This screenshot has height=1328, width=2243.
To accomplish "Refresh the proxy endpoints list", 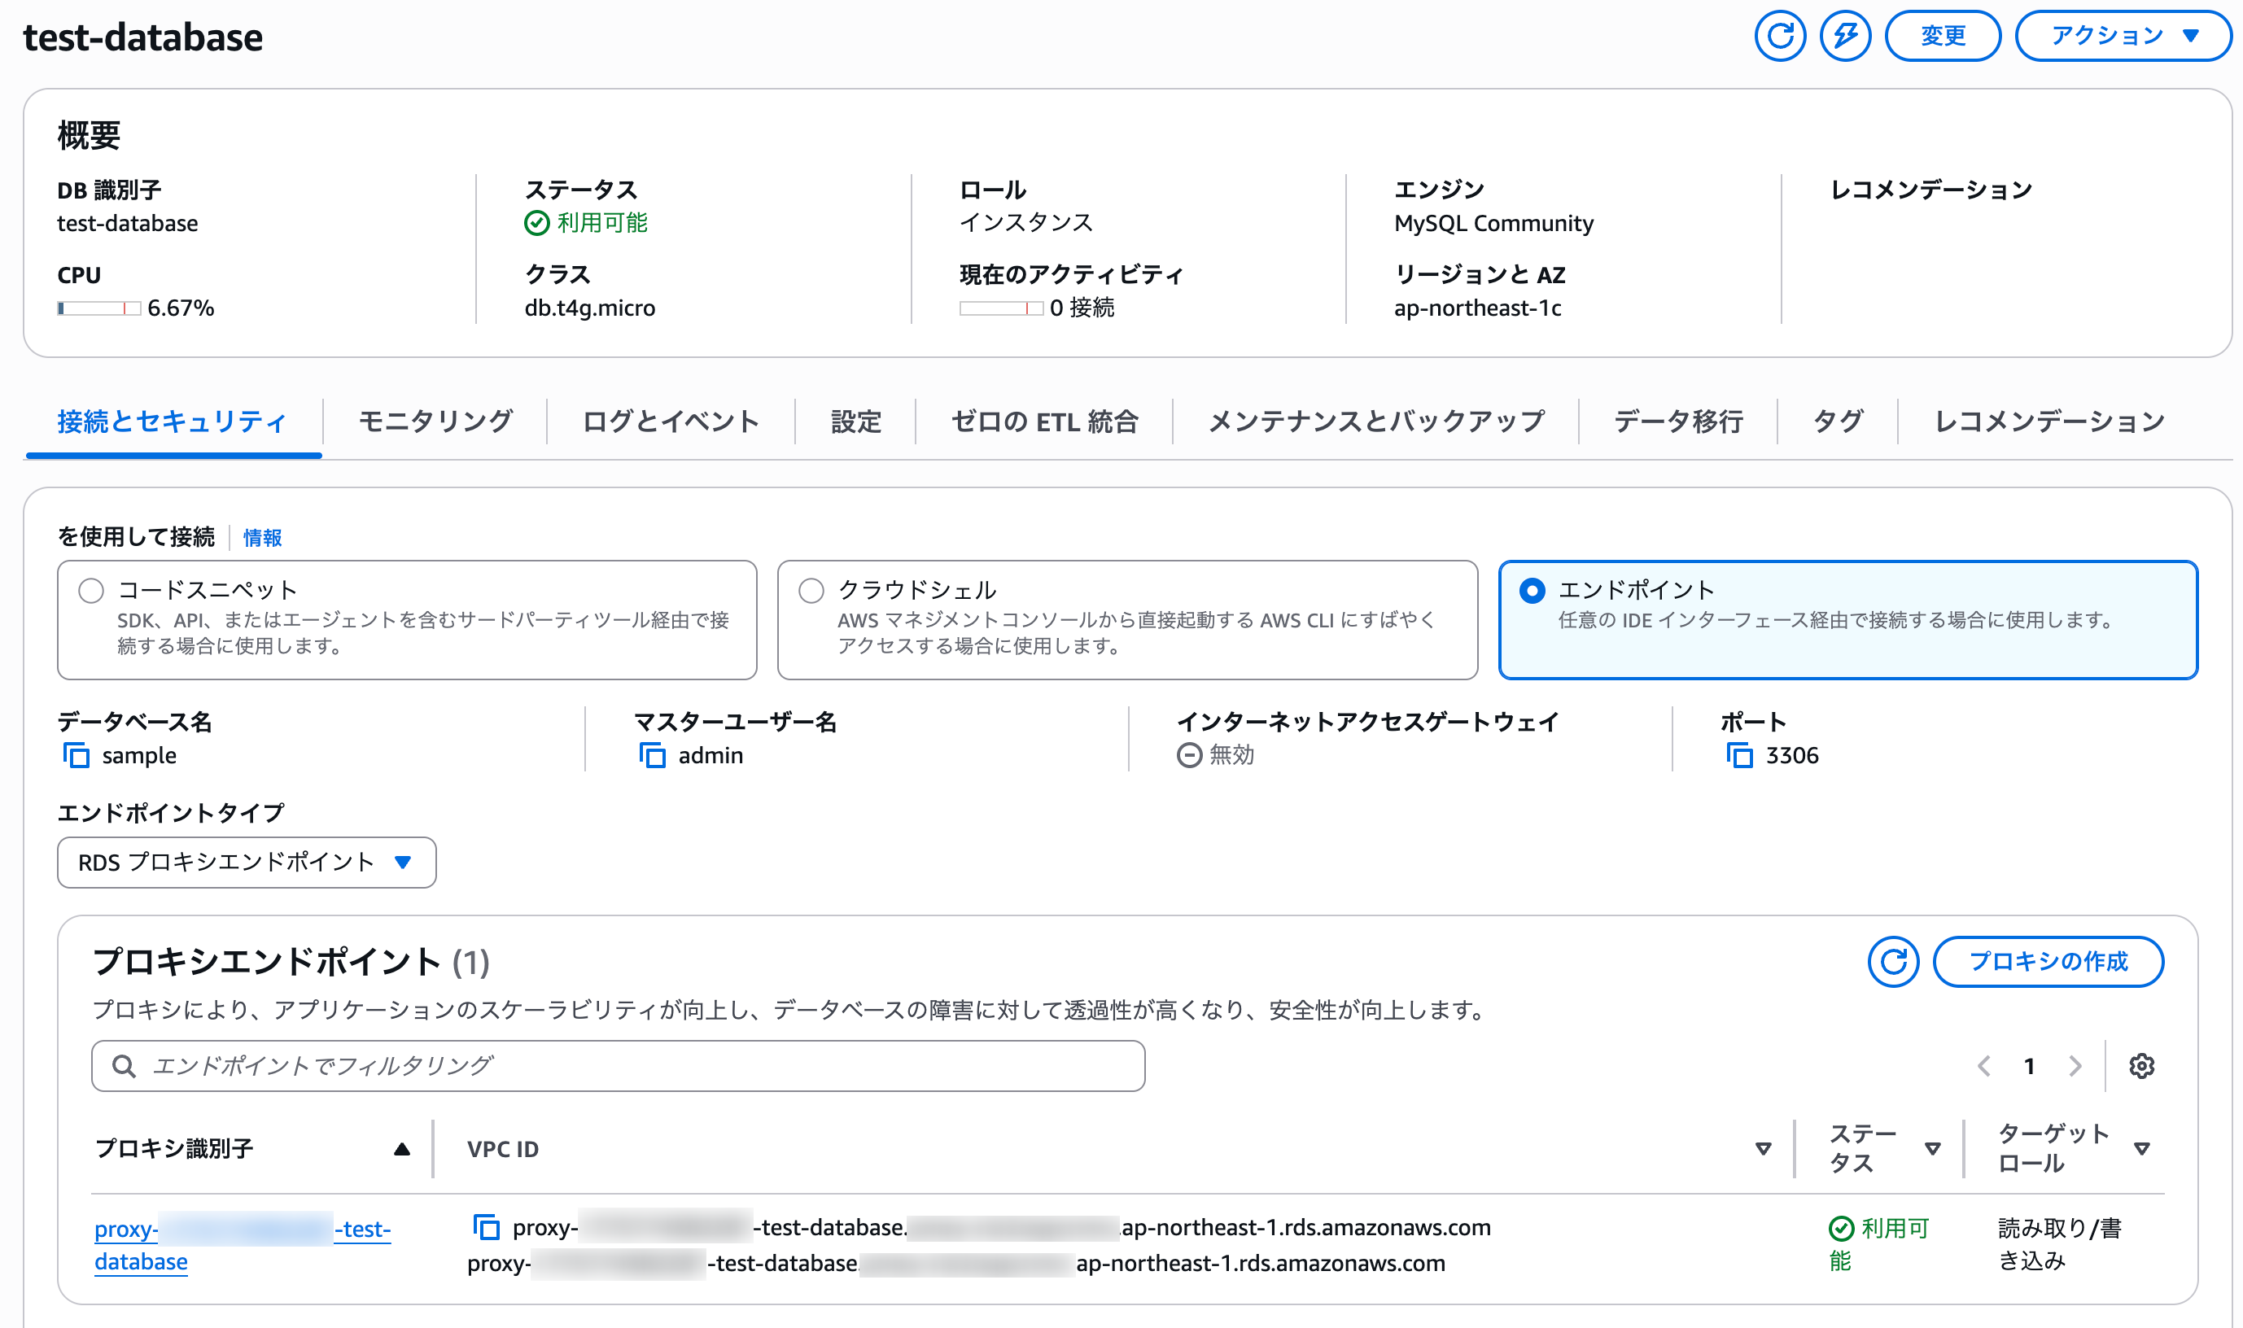I will [1892, 962].
